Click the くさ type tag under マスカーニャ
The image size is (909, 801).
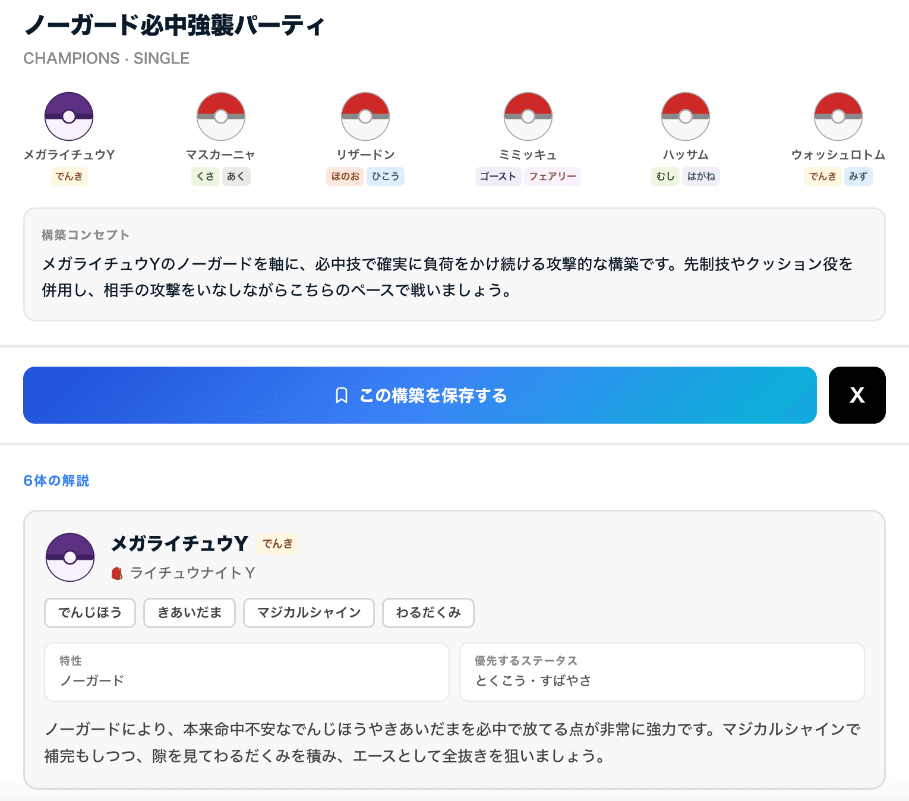point(206,176)
